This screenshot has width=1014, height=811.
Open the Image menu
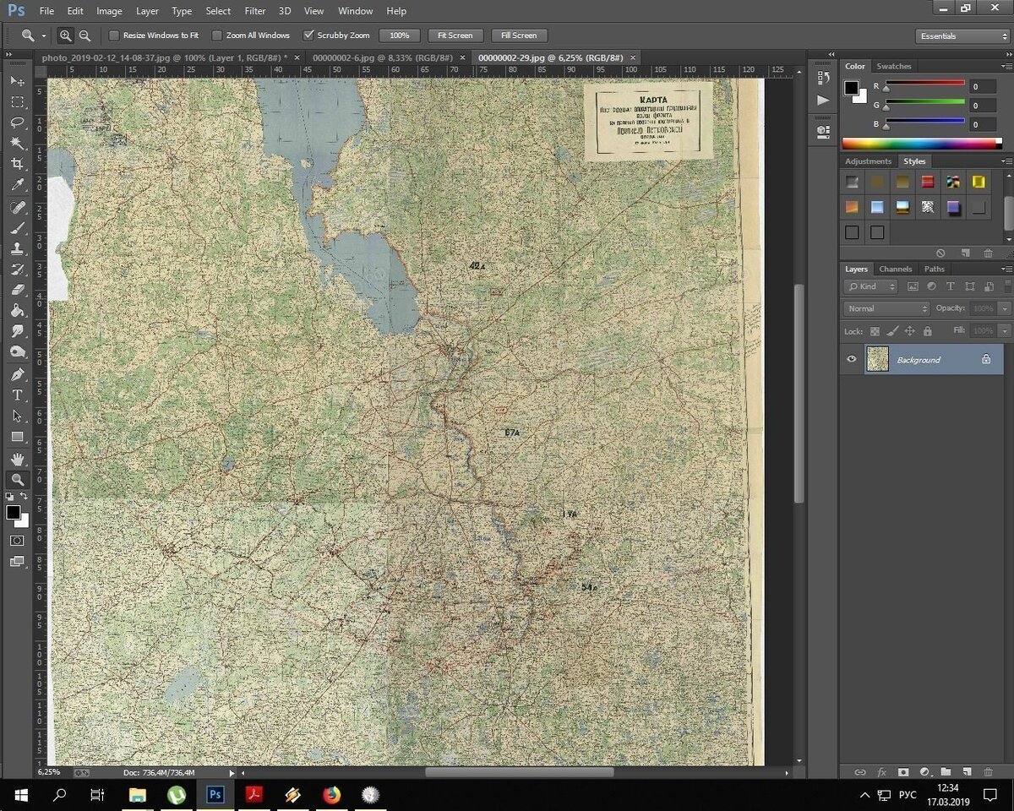(109, 11)
